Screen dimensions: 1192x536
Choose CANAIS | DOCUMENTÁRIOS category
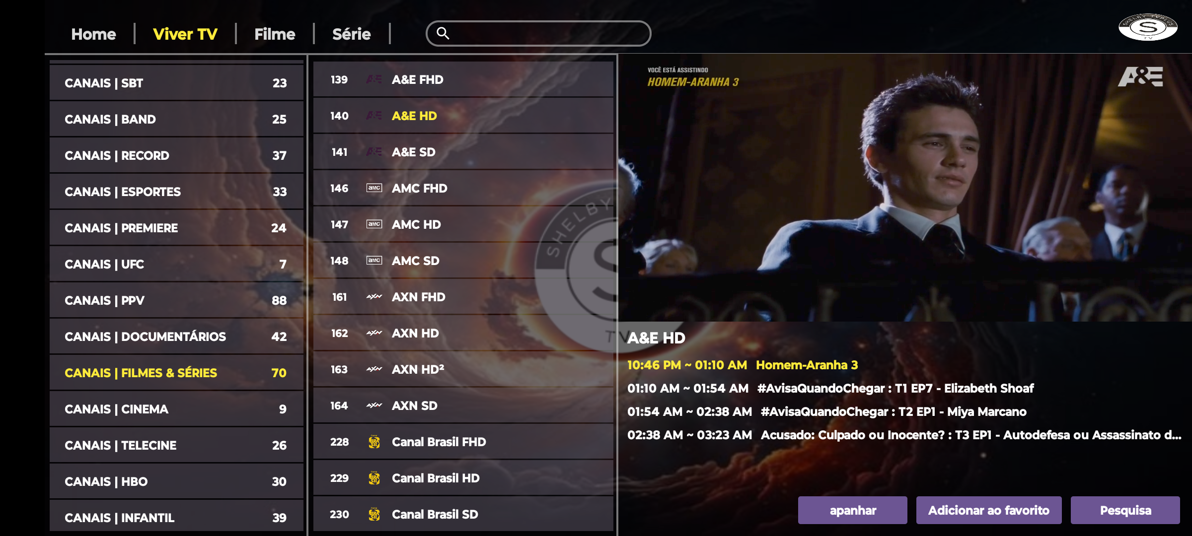pos(176,336)
